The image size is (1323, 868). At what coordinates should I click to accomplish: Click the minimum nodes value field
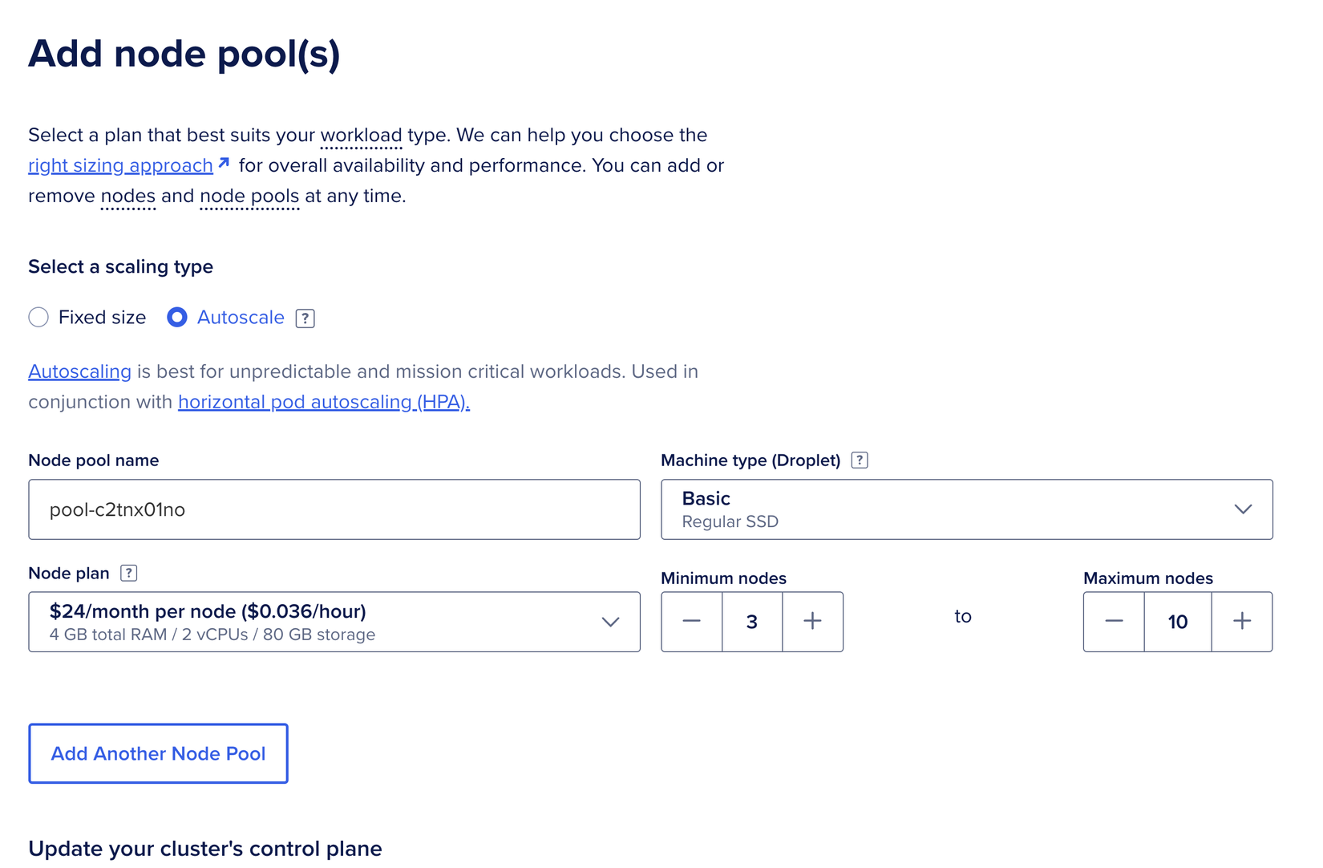coord(752,622)
